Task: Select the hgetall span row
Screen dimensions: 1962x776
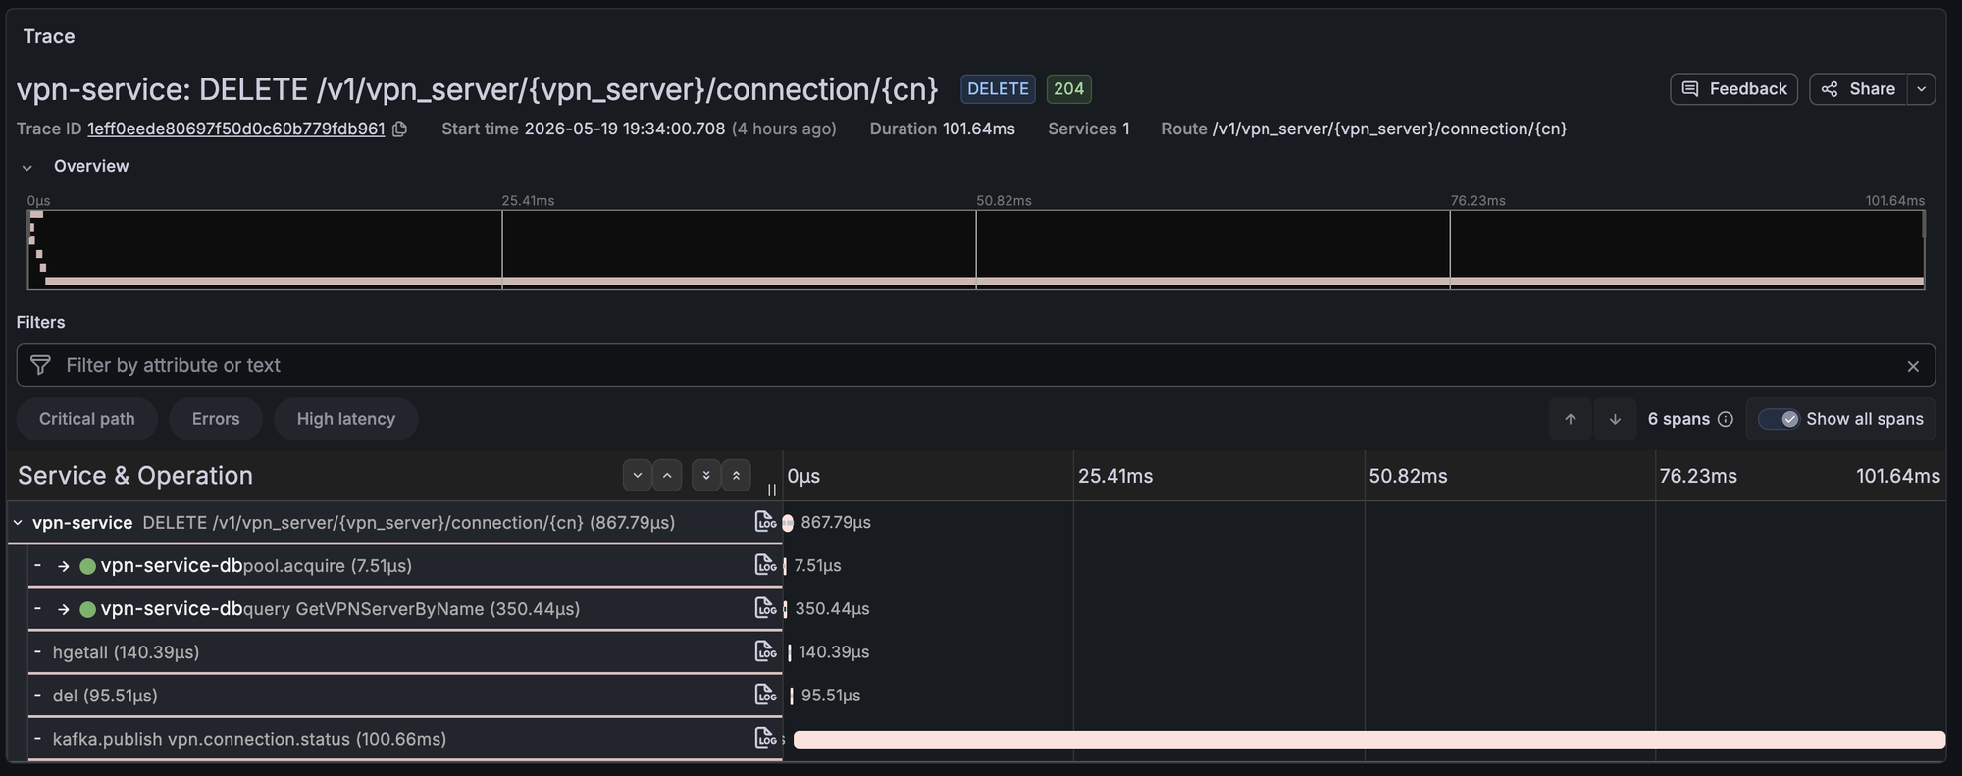Action: pyautogui.click(x=404, y=652)
